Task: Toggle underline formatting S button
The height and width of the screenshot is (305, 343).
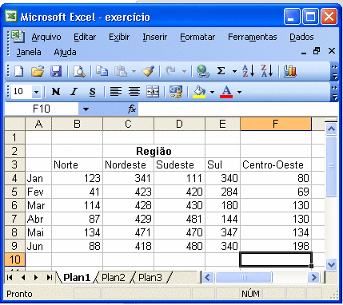Action: tap(92, 92)
